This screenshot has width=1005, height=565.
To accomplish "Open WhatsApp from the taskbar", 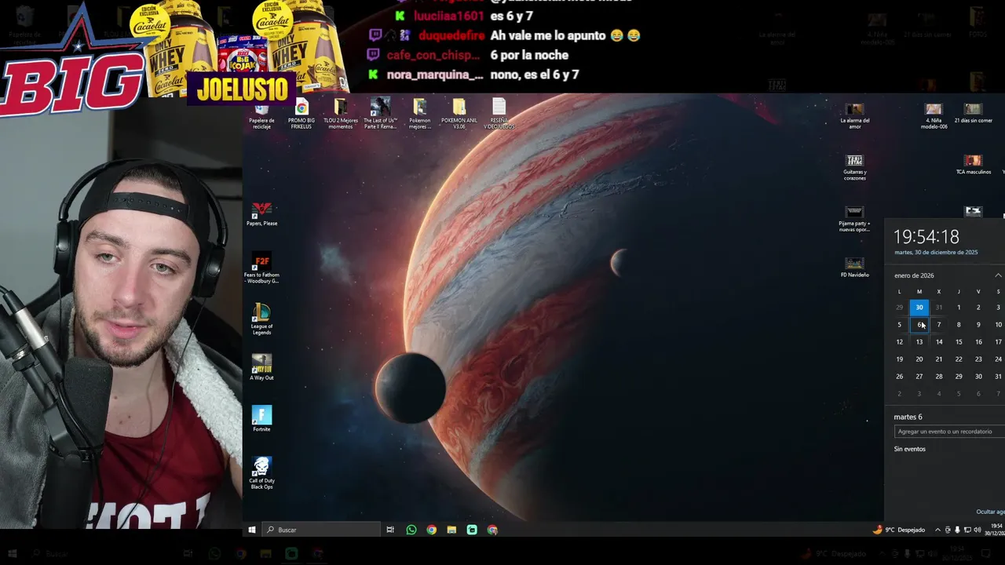I will [x=411, y=530].
